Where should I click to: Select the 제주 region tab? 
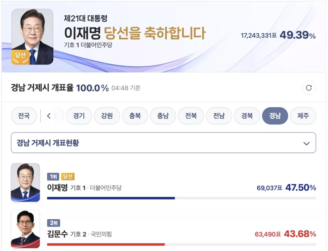pyautogui.click(x=303, y=115)
